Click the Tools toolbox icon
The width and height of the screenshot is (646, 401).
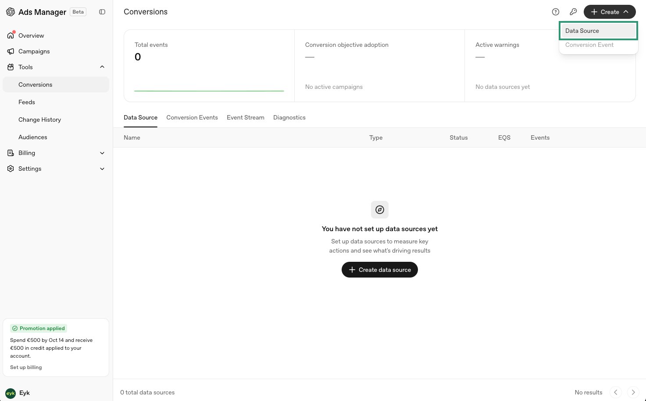click(x=11, y=67)
